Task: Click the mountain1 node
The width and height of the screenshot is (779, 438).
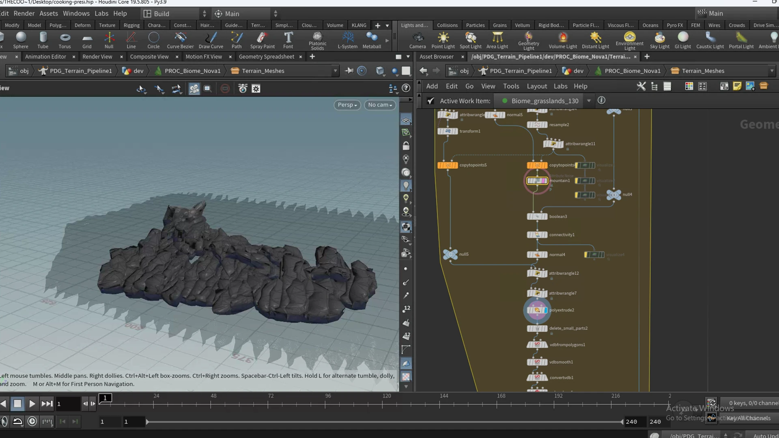Action: pyautogui.click(x=537, y=181)
